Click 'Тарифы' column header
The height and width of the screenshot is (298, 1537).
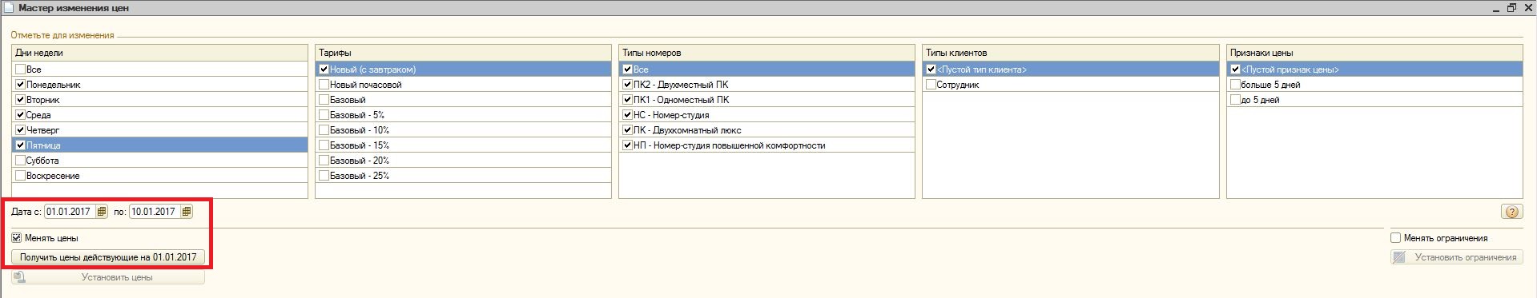pos(464,53)
